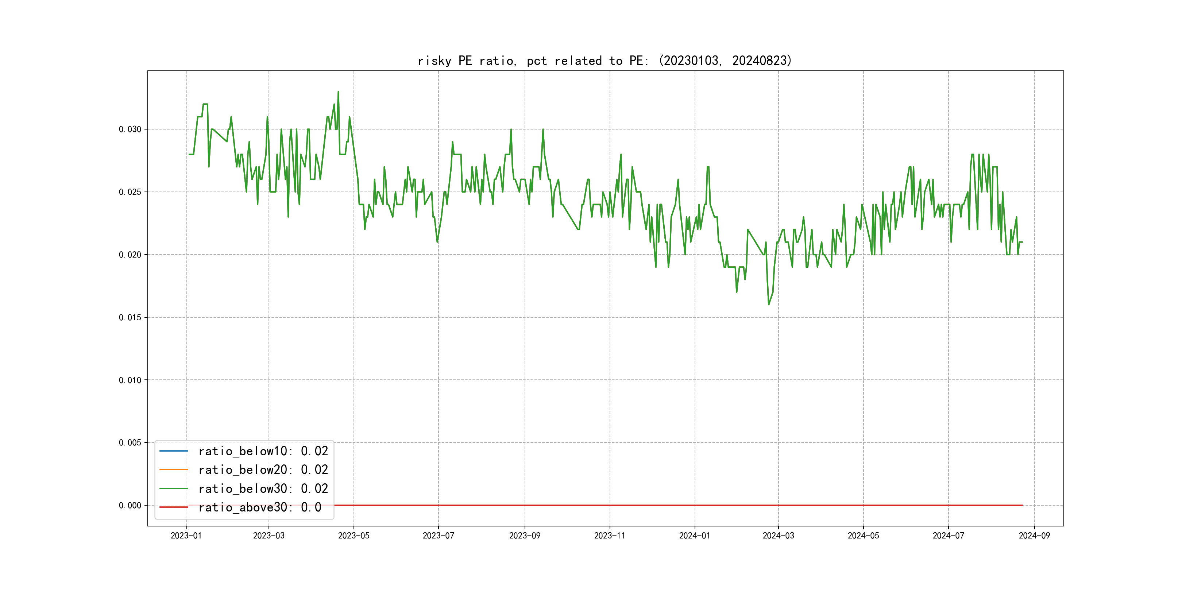Click the 2023-01 x-axis tick label

click(186, 536)
